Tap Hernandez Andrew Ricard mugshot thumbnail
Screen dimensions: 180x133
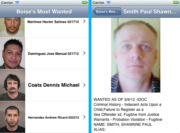[12, 117]
